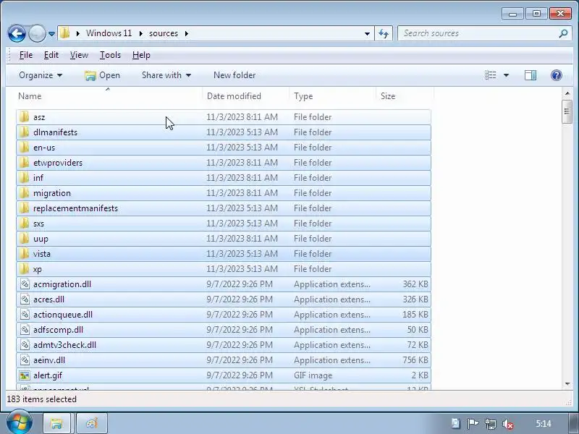Click the aeinv.dll file name
Image resolution: width=579 pixels, height=434 pixels.
point(49,359)
